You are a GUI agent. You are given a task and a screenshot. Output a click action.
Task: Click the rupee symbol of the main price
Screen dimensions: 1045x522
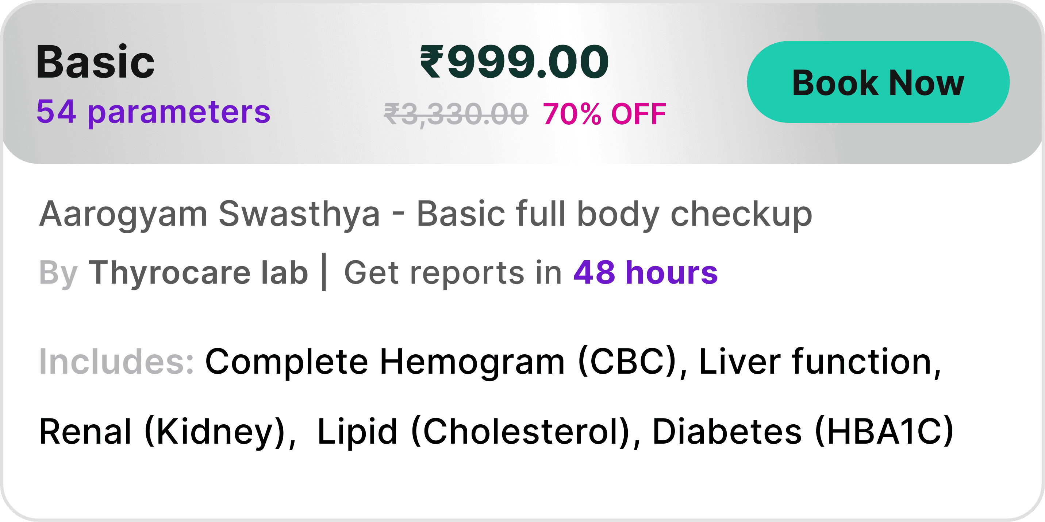click(432, 62)
